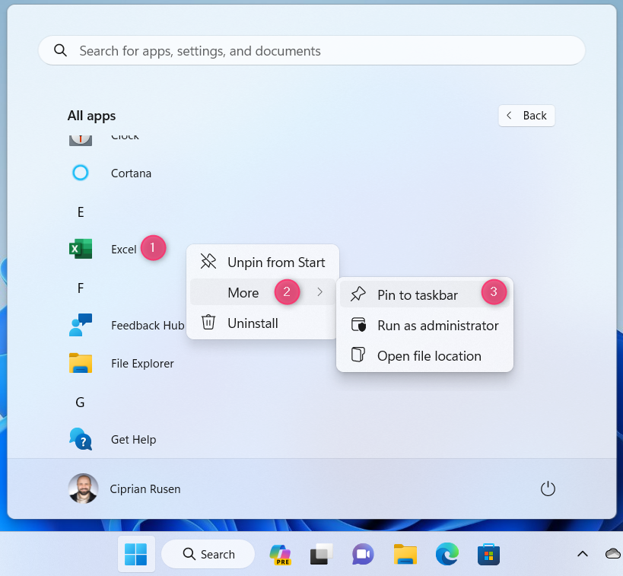Click the Ciprian Rusen profile picture
This screenshot has width=623, height=576.
tap(83, 488)
